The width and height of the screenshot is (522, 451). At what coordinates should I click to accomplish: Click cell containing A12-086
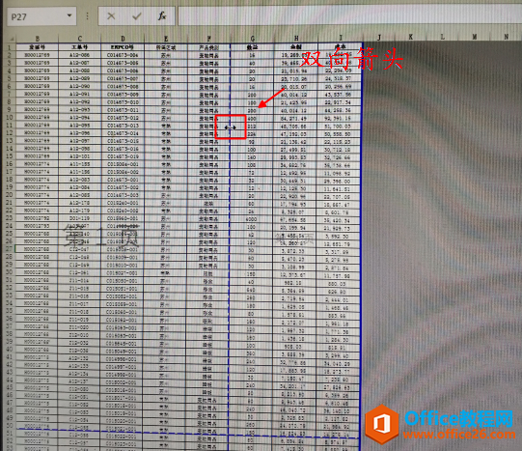coord(79,55)
